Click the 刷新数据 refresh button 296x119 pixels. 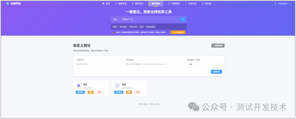coord(218,46)
